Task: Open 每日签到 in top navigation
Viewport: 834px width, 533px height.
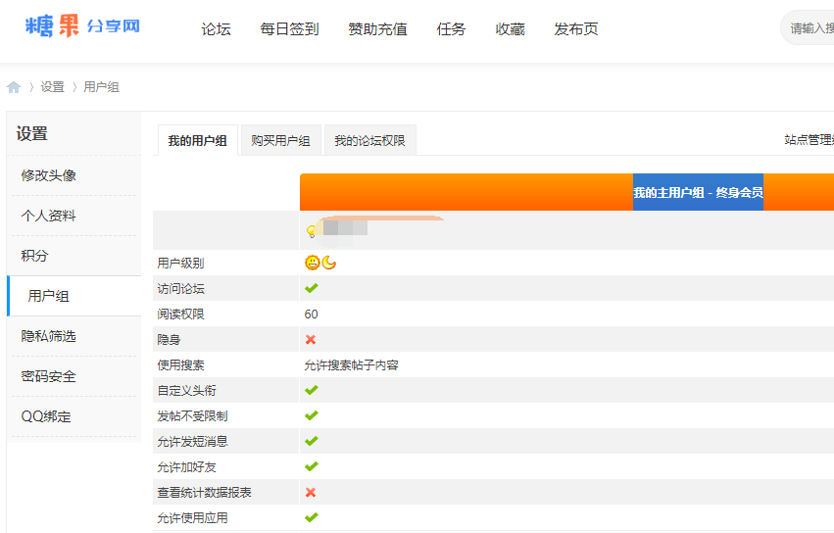Action: click(x=289, y=29)
